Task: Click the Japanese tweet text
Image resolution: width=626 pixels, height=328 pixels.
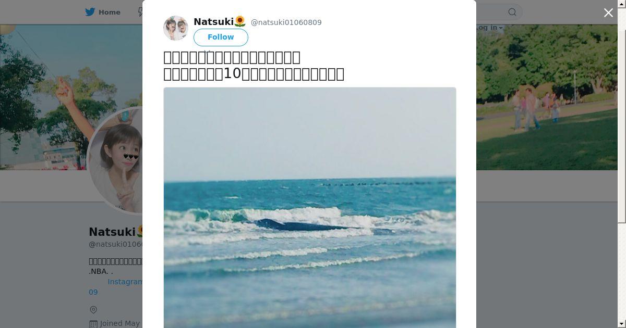Action: coord(254,66)
